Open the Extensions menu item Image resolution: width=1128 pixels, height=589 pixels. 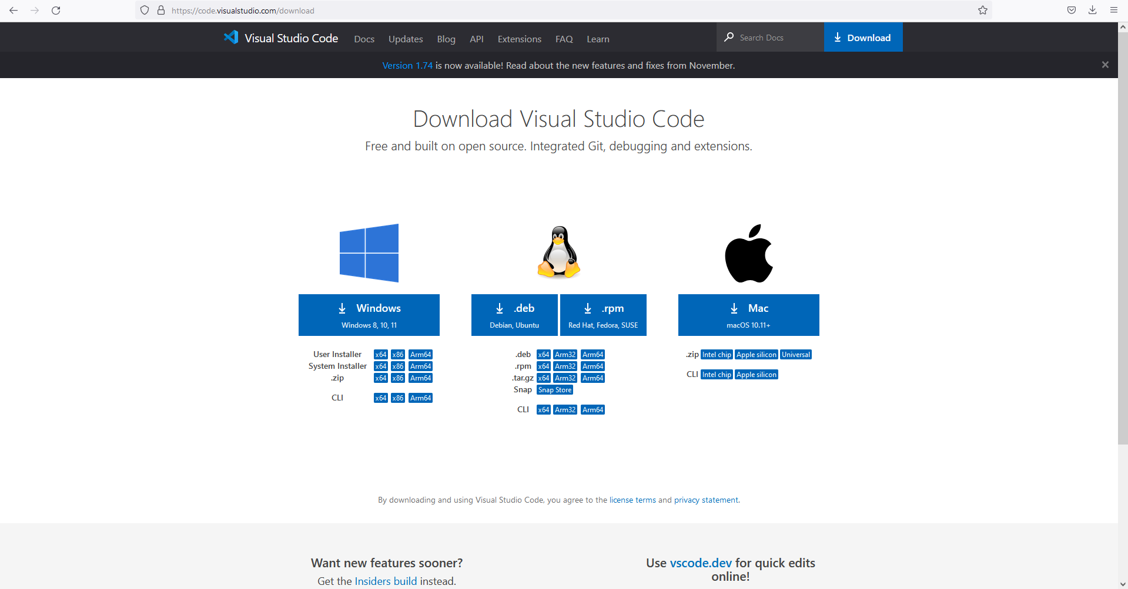tap(520, 39)
